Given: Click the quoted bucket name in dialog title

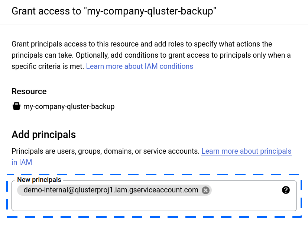Looking at the screenshot, I should click(151, 11).
